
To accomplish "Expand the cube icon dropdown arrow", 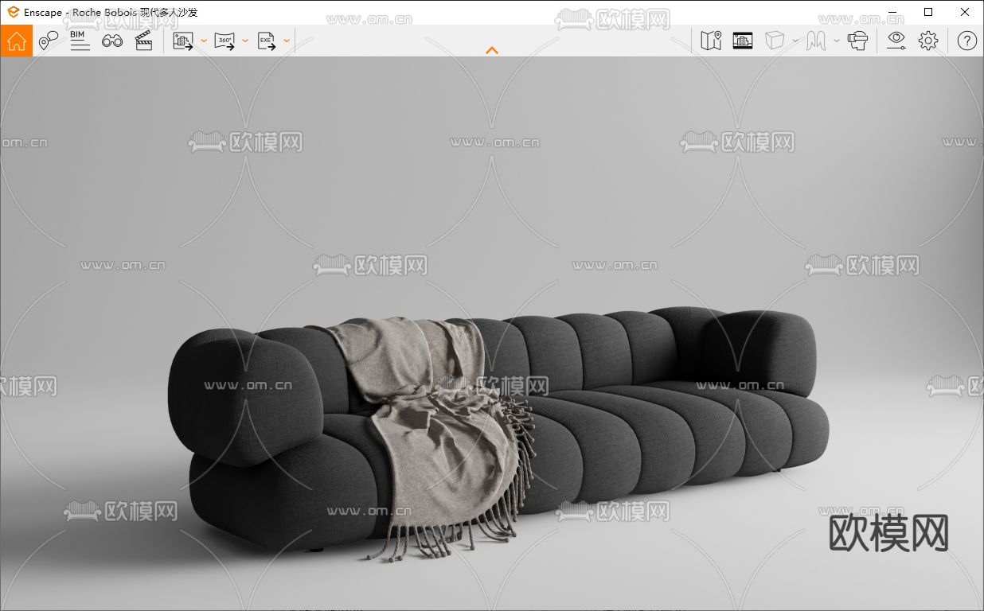I will [795, 41].
